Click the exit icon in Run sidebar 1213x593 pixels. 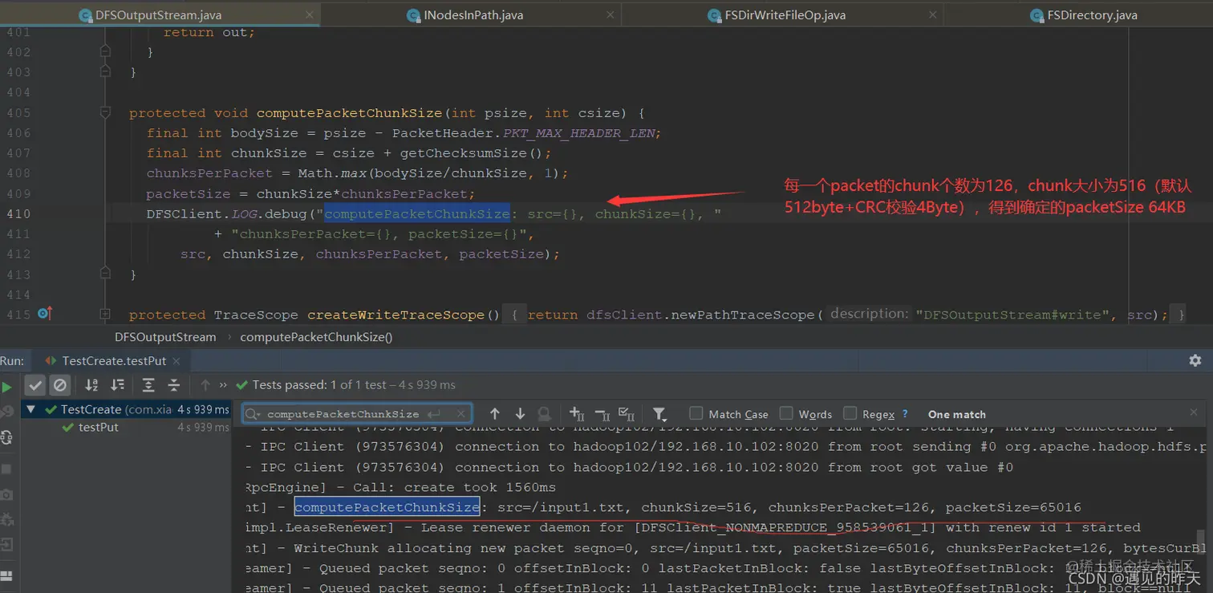coord(6,546)
